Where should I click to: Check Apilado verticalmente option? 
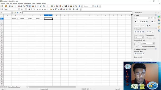pyautogui.click(x=142, y=46)
